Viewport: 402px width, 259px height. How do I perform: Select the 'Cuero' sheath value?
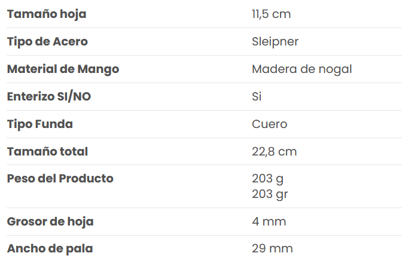tap(269, 124)
